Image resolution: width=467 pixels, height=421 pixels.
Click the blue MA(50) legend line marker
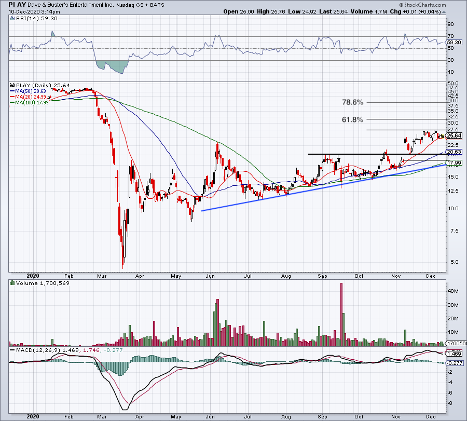(x=12, y=91)
